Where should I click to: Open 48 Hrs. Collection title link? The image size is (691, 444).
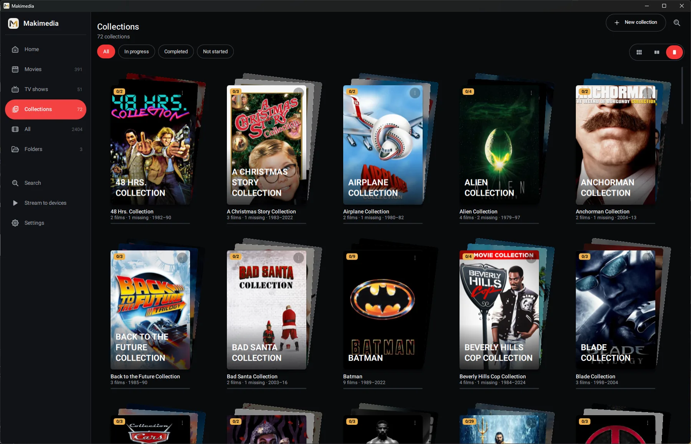coord(132,212)
